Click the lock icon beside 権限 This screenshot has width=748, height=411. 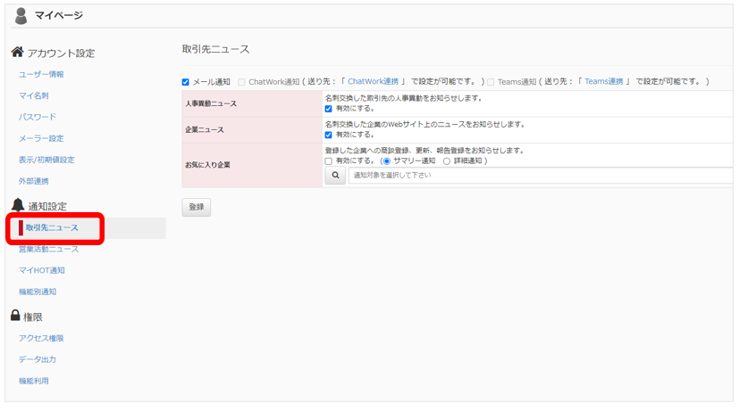[16, 315]
